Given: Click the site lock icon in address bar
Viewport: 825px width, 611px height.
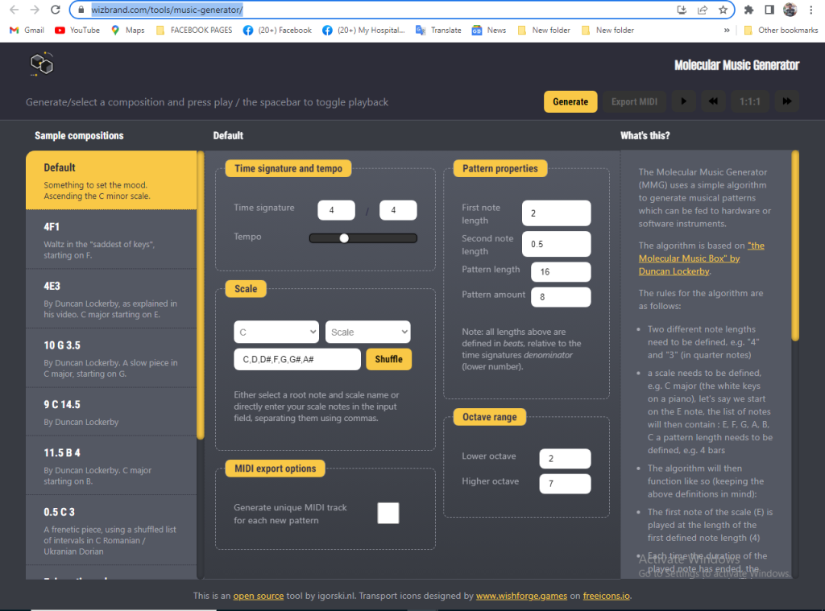Looking at the screenshot, I should click(81, 10).
